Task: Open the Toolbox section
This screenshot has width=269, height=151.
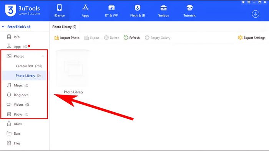Action: click(x=163, y=11)
